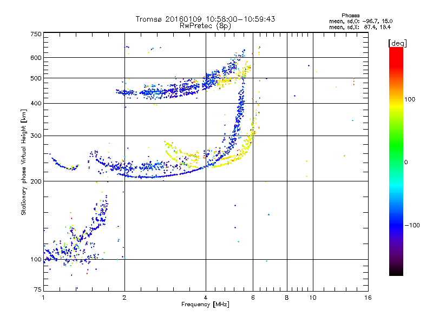The height and width of the screenshot is (324, 433).
Task: Click the 'Stationary phase Virtual Height [km]' axis label
Action: point(24,162)
